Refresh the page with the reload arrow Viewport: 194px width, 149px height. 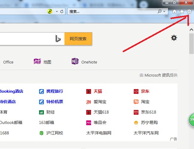tap(62, 12)
